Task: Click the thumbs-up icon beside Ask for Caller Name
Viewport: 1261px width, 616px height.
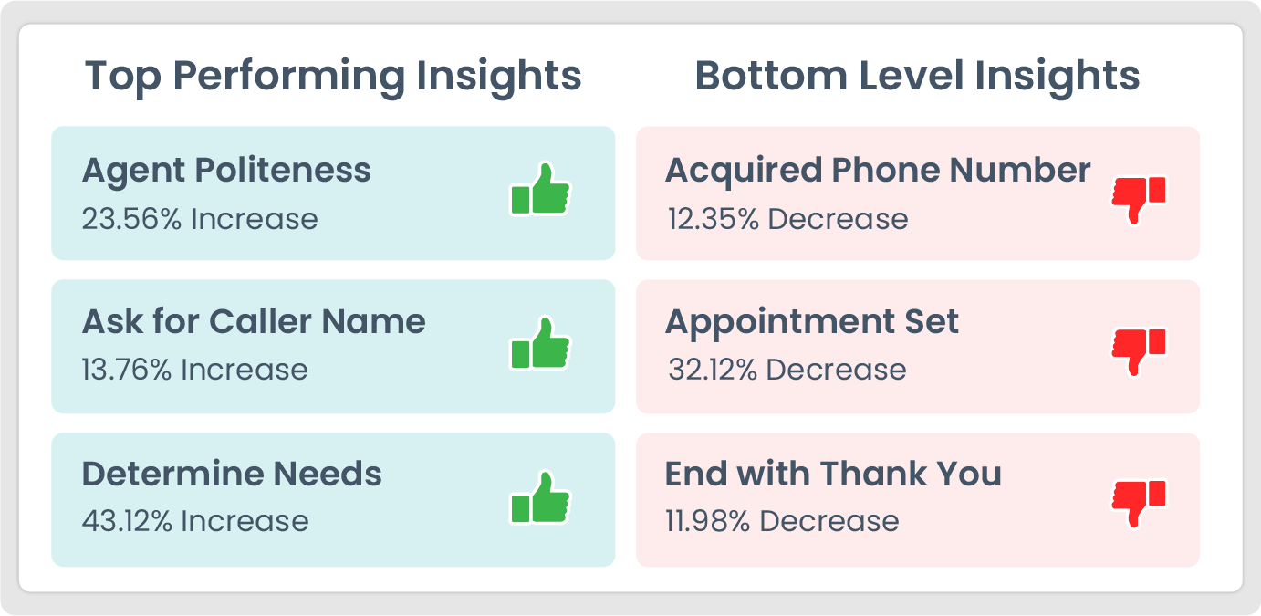Action: tap(539, 343)
